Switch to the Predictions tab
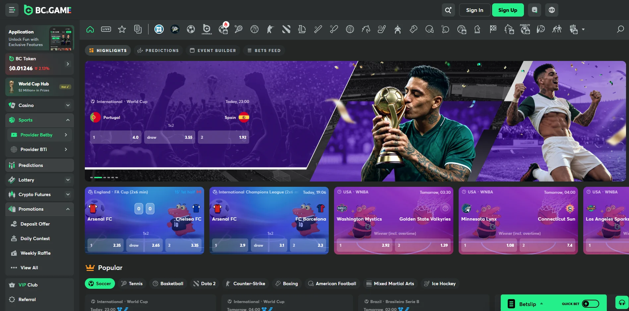 click(x=158, y=50)
